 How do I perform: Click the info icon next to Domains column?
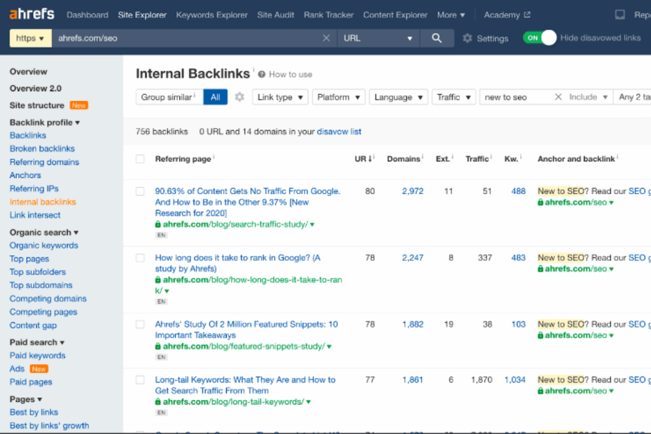pyautogui.click(x=423, y=156)
